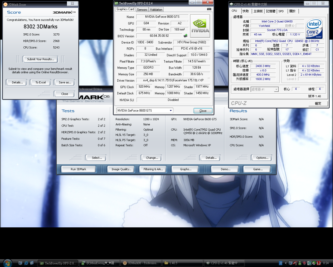Image resolution: width=333 pixels, height=267 pixels.
Task: Open Filtering & AA settings
Action: (x=153, y=169)
